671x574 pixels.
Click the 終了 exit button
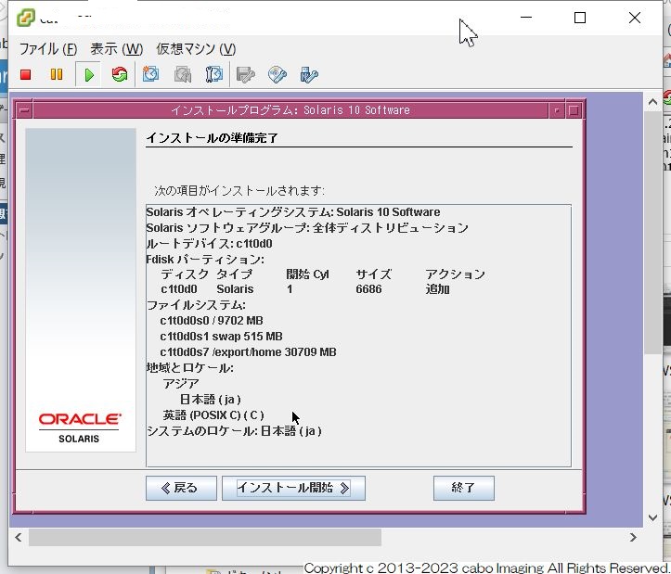pyautogui.click(x=464, y=488)
